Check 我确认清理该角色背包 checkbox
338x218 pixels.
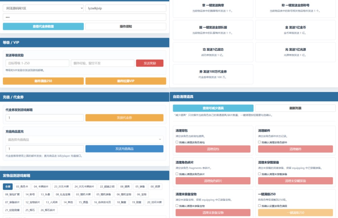[x=177, y=142]
